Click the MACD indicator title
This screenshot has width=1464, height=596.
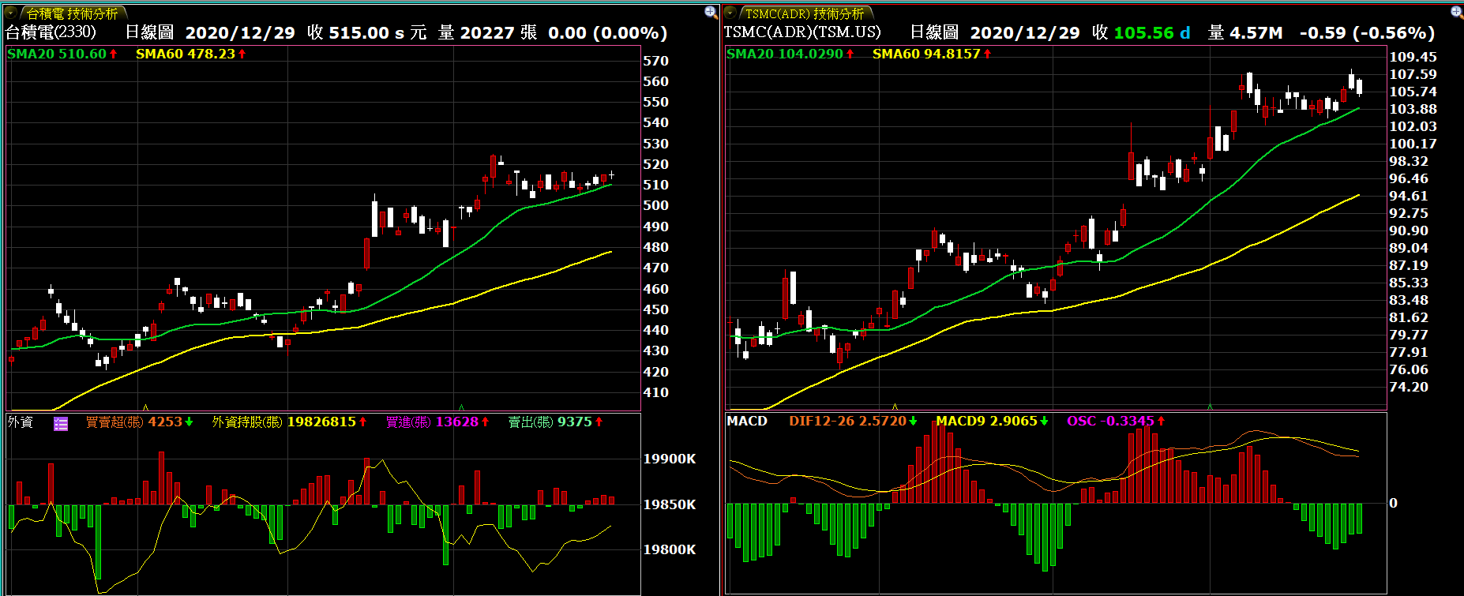[747, 421]
